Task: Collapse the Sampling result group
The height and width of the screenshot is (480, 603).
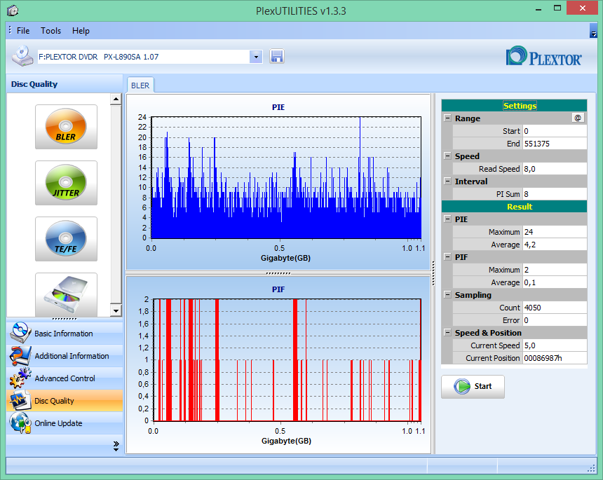Action: point(447,295)
